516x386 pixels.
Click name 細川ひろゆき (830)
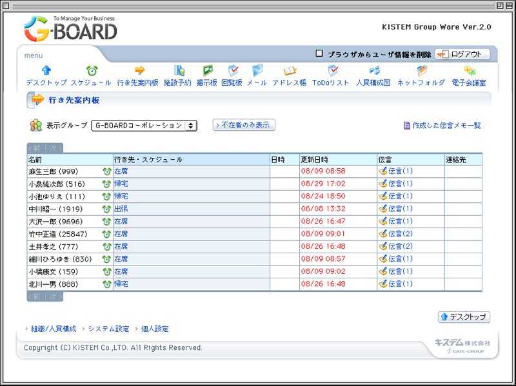tap(60, 259)
